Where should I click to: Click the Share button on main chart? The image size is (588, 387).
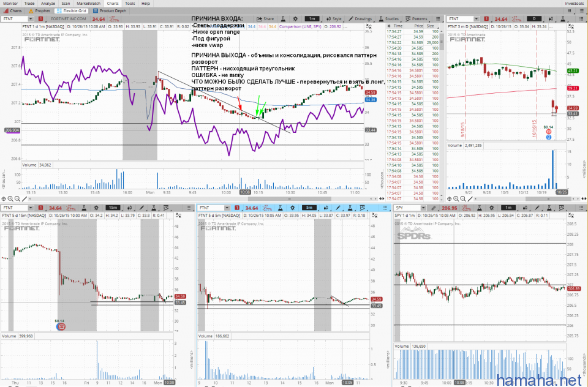265,19
